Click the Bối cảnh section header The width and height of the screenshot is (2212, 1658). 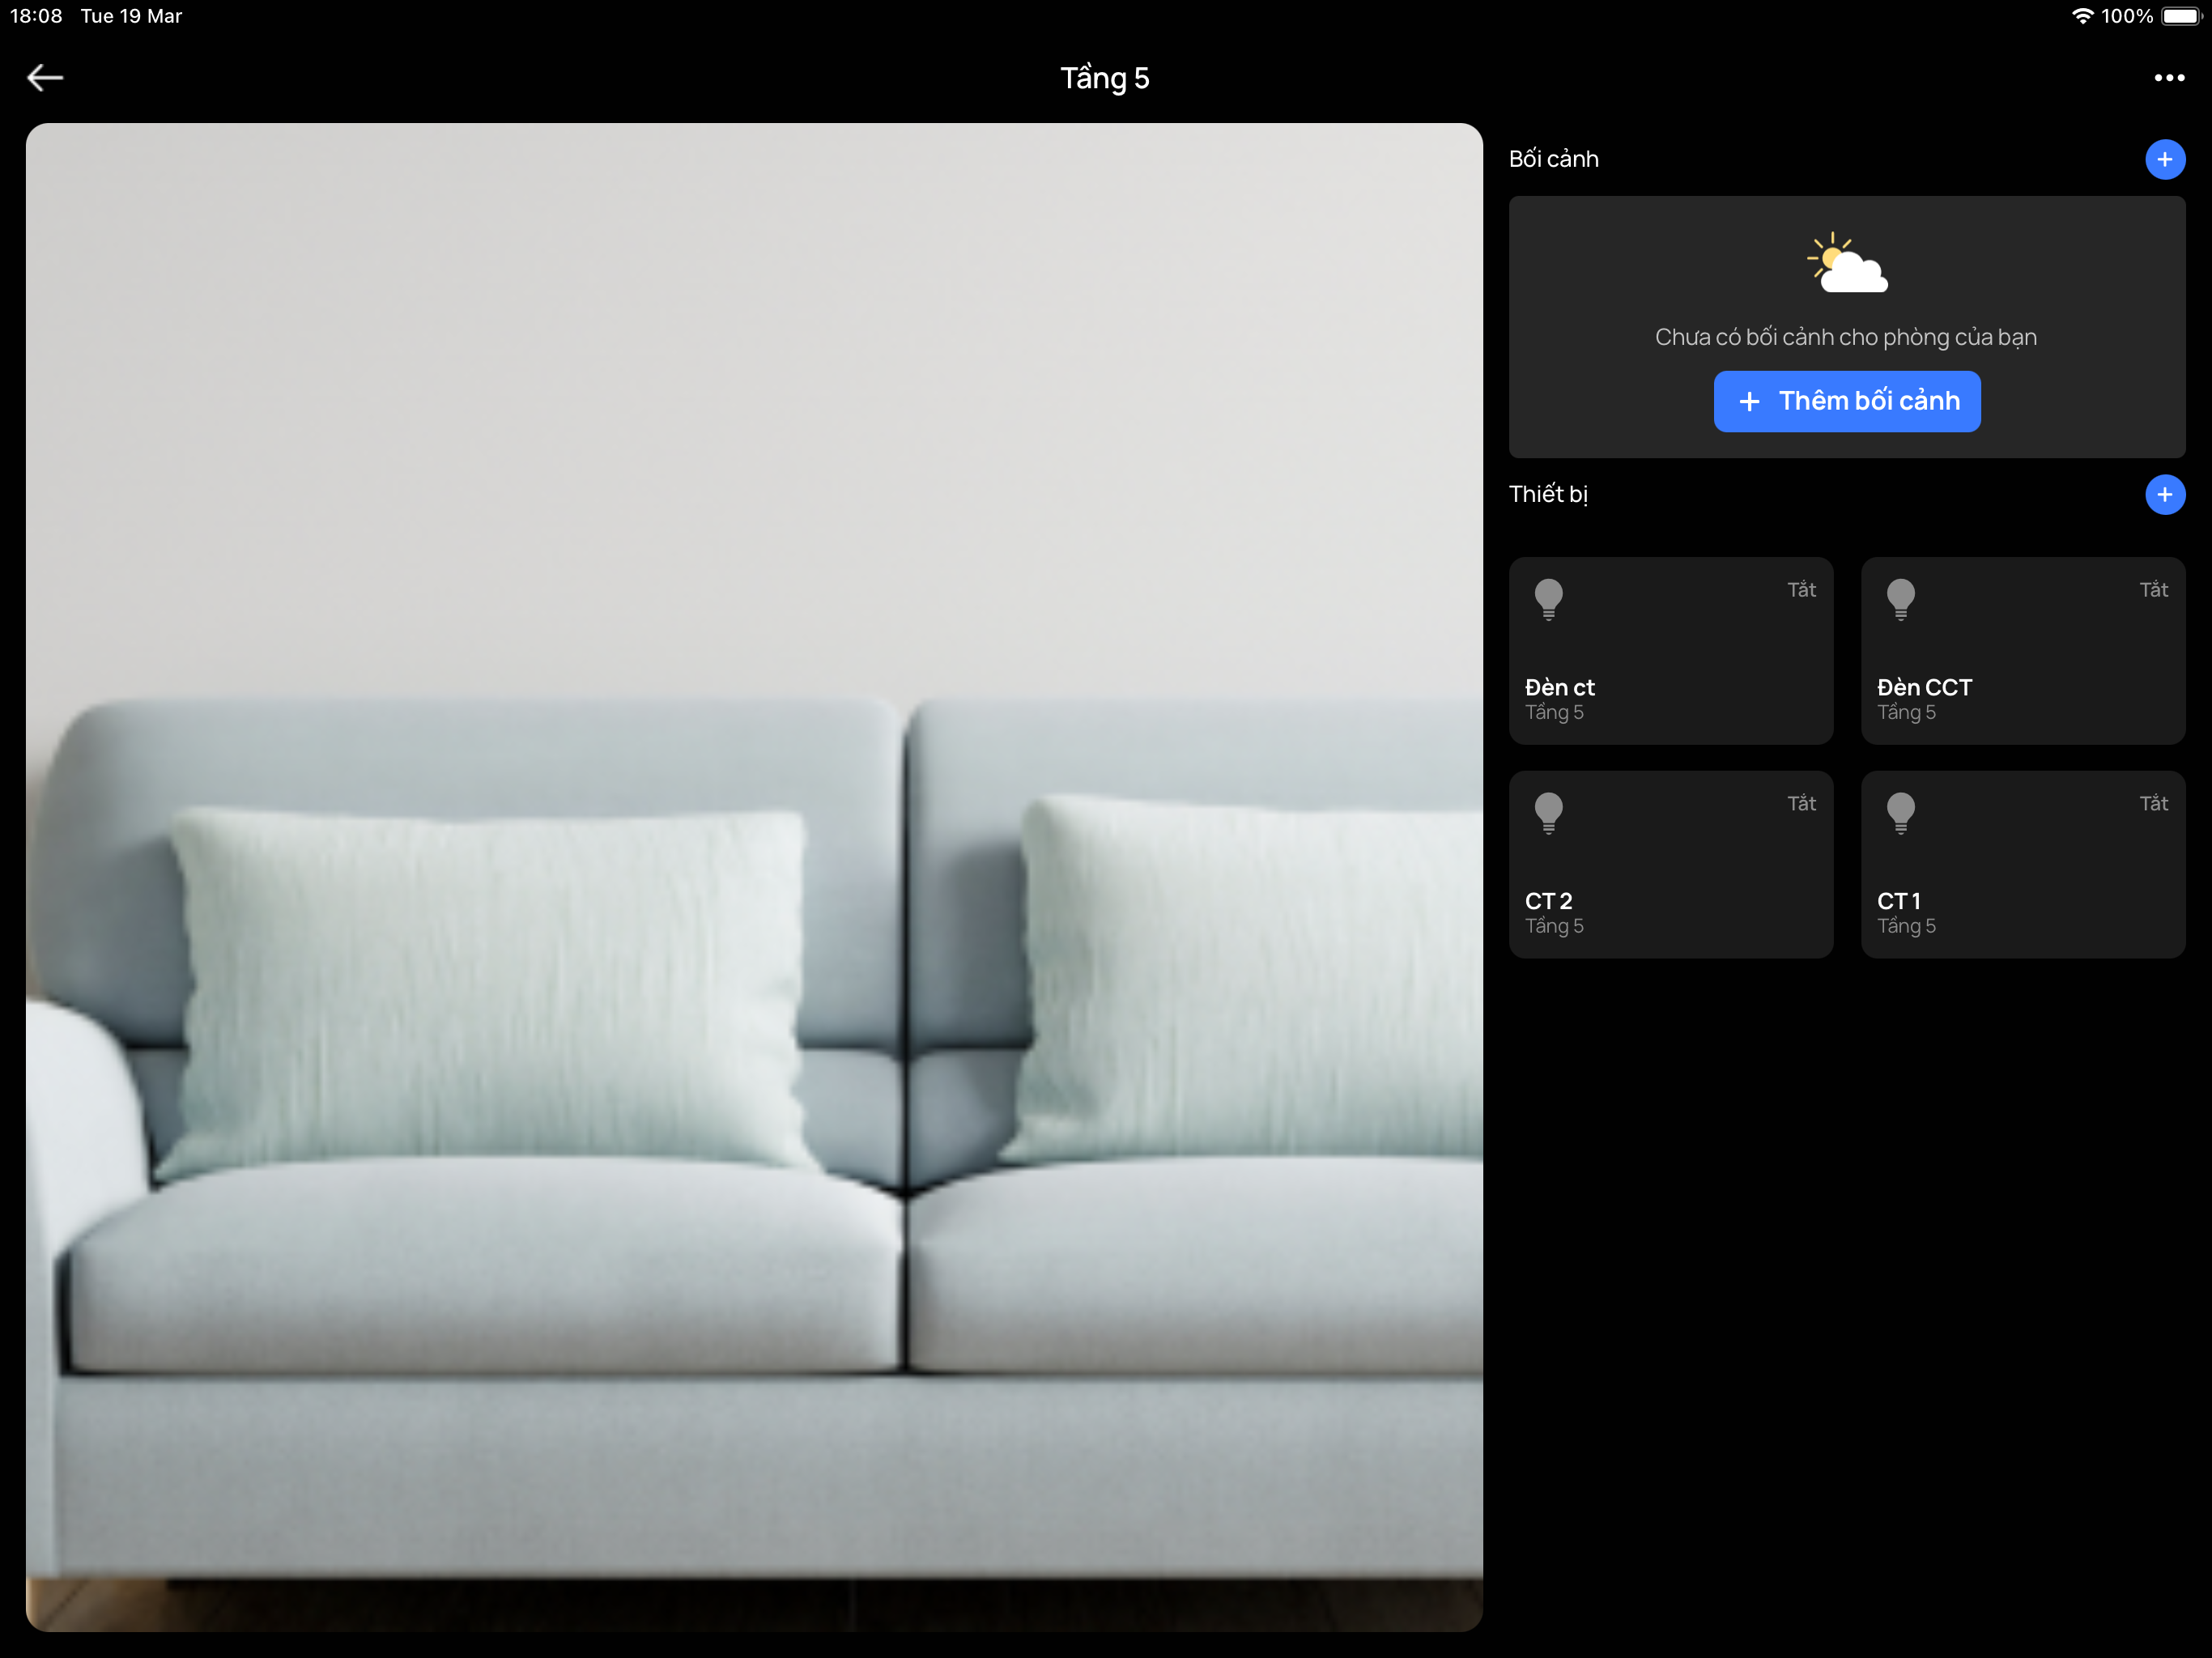(x=1553, y=159)
